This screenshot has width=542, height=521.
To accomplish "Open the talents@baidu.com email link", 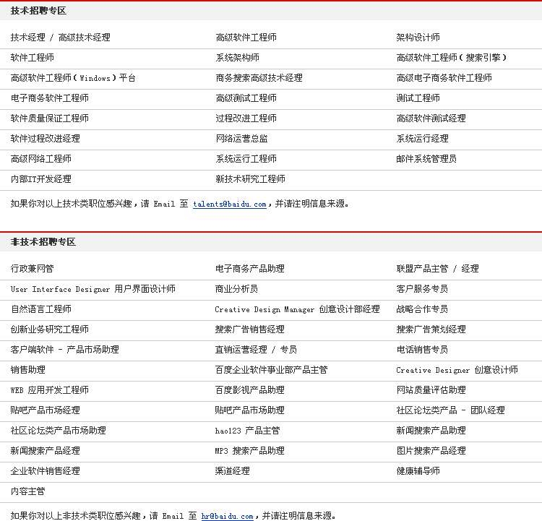I will [230, 204].
